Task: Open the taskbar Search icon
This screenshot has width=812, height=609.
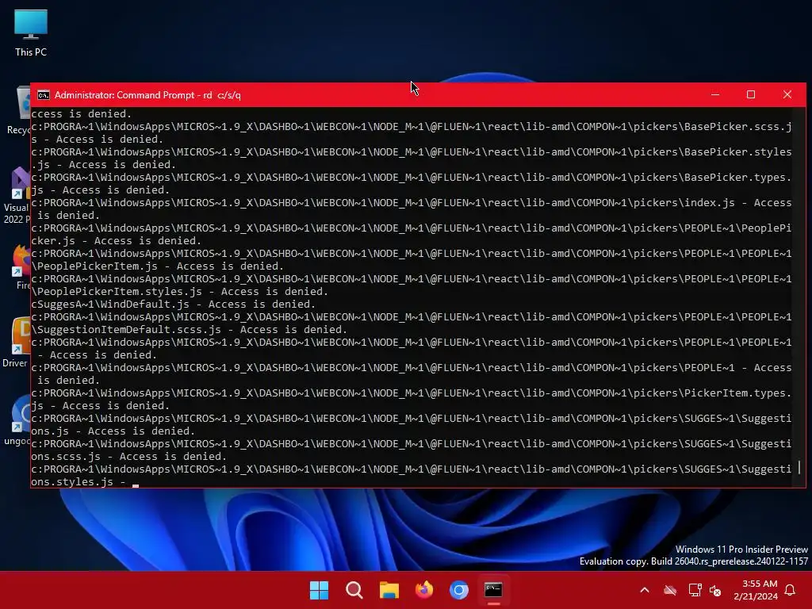Action: [x=354, y=590]
